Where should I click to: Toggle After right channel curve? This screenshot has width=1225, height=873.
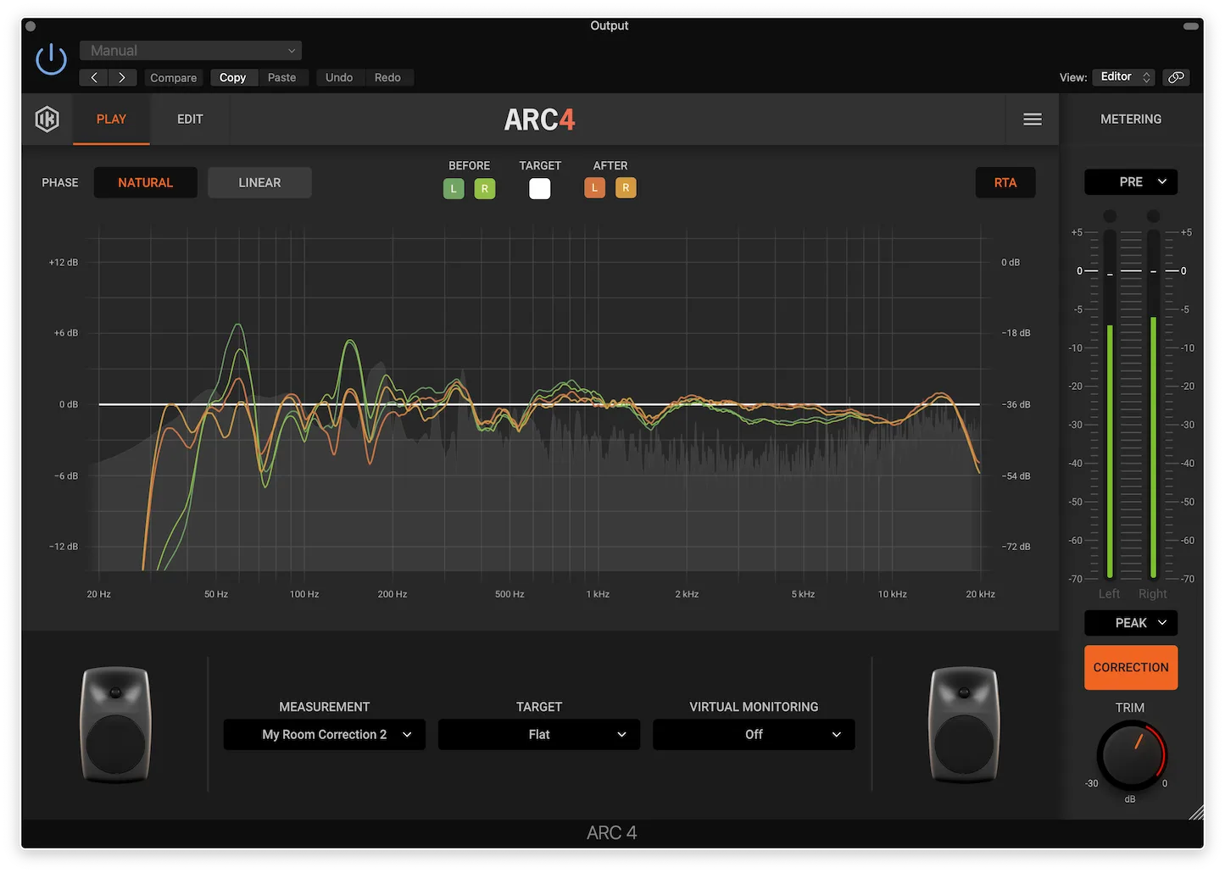click(626, 187)
